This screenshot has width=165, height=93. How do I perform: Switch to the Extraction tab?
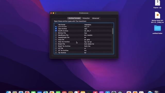(86, 18)
